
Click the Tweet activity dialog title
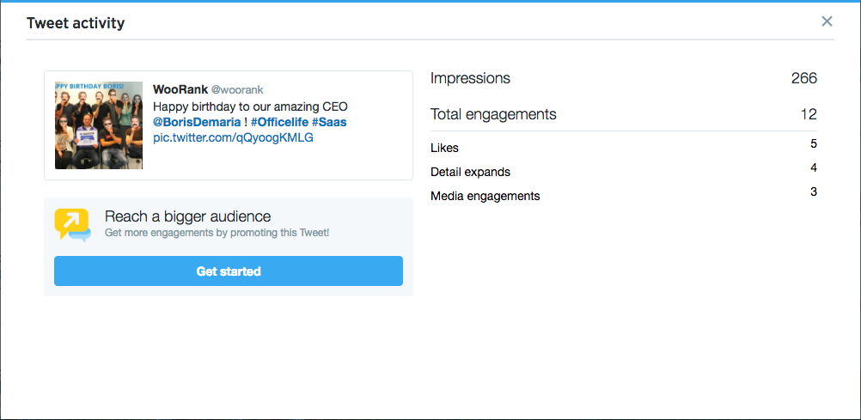(x=76, y=23)
